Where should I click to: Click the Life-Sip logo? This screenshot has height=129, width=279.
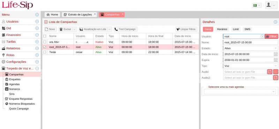(17, 5)
